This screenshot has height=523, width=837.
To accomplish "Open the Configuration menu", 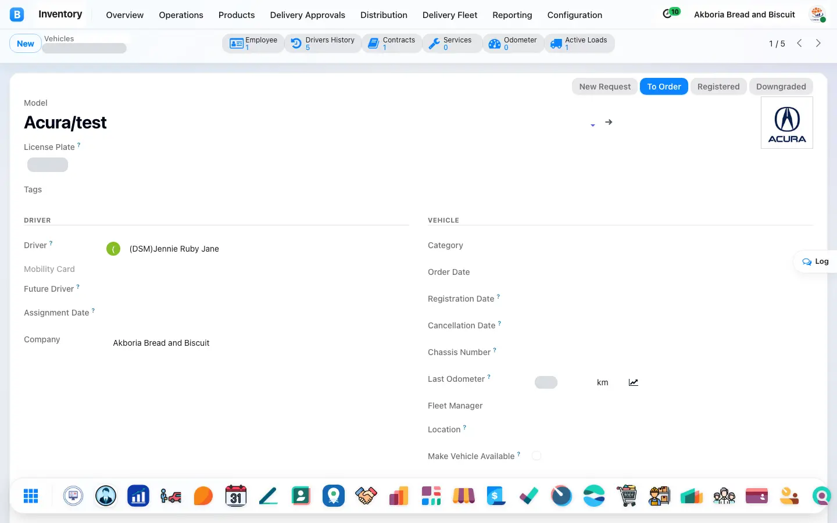I will click(574, 15).
